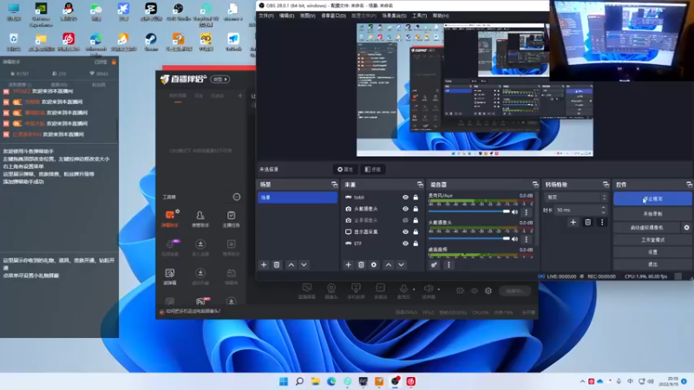Mute the 头戴摄像头 audio channel
This screenshot has width=694, height=390.
coord(515,239)
